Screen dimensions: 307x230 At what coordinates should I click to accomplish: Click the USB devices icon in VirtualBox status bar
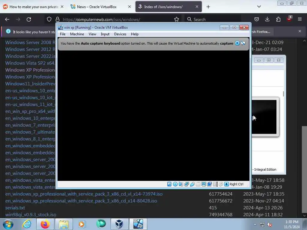pos(192,184)
